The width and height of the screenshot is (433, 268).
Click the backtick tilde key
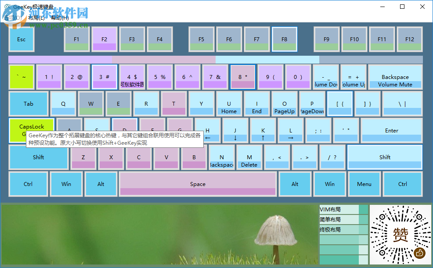[21, 77]
